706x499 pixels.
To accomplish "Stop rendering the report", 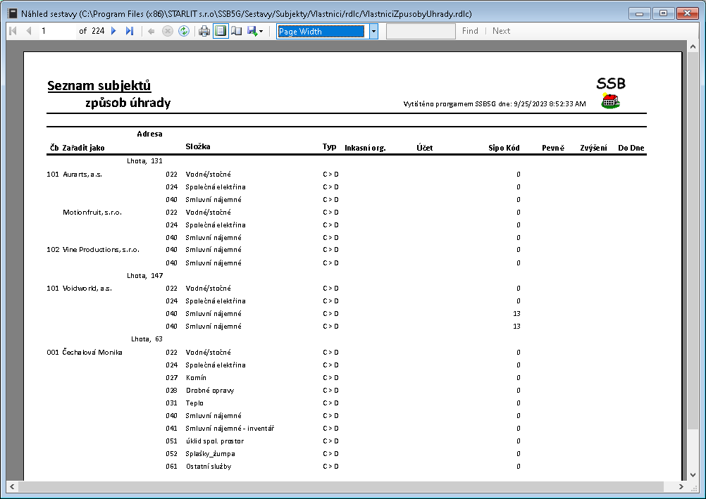I will coord(167,31).
